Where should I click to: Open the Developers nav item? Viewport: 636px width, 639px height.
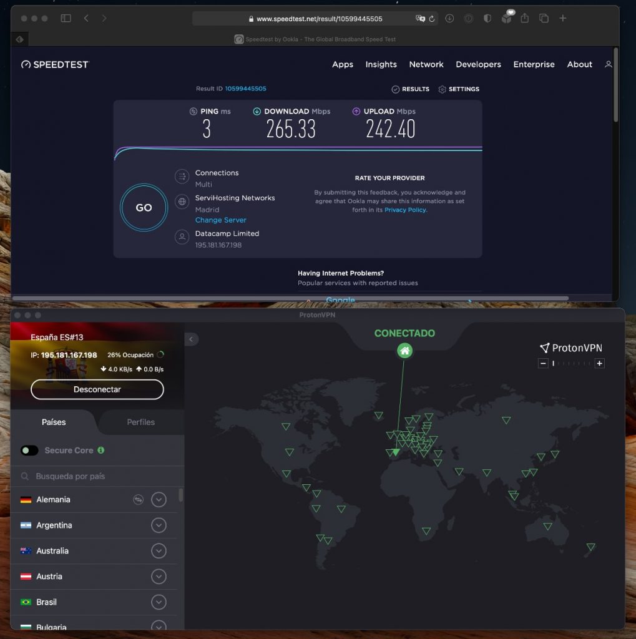pyautogui.click(x=478, y=64)
